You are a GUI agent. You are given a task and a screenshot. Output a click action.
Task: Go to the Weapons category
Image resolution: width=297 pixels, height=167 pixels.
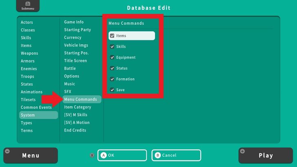coord(29,53)
